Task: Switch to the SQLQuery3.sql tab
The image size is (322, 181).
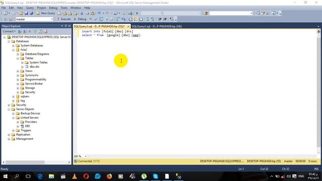Action: (x=100, y=26)
